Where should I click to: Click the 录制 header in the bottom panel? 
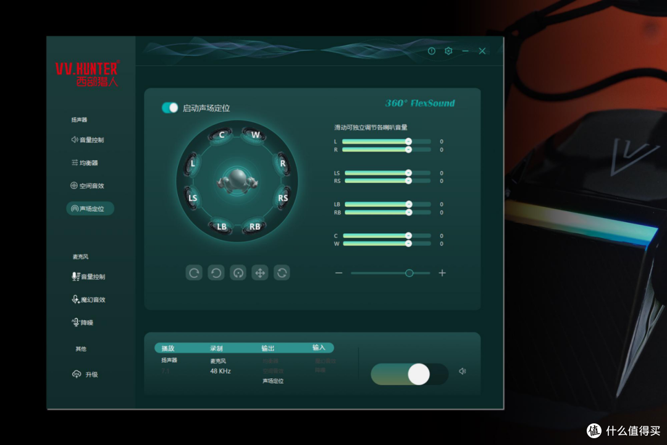(x=217, y=349)
